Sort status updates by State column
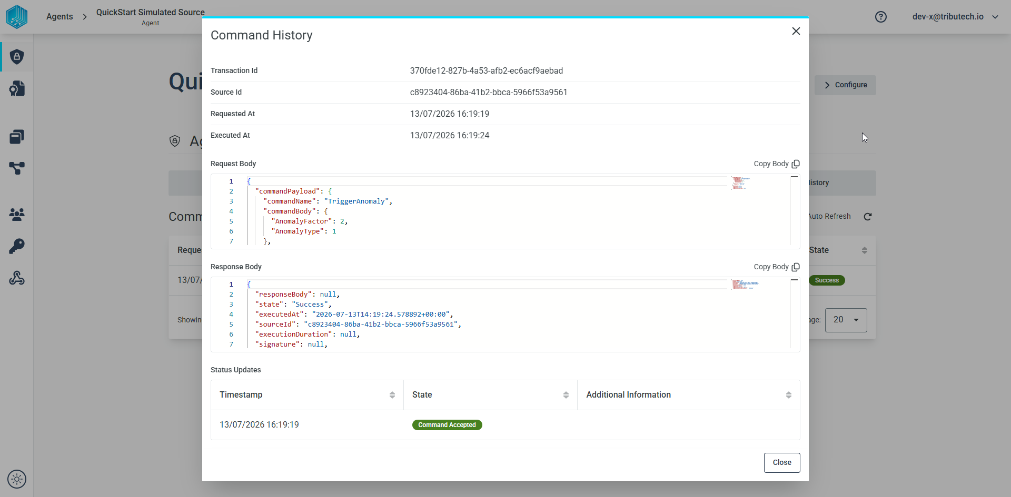Screen dimensions: 1011x497 coord(566,395)
